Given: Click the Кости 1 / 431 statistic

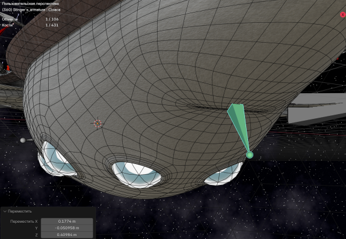Looking at the screenshot, I should 30,25.
